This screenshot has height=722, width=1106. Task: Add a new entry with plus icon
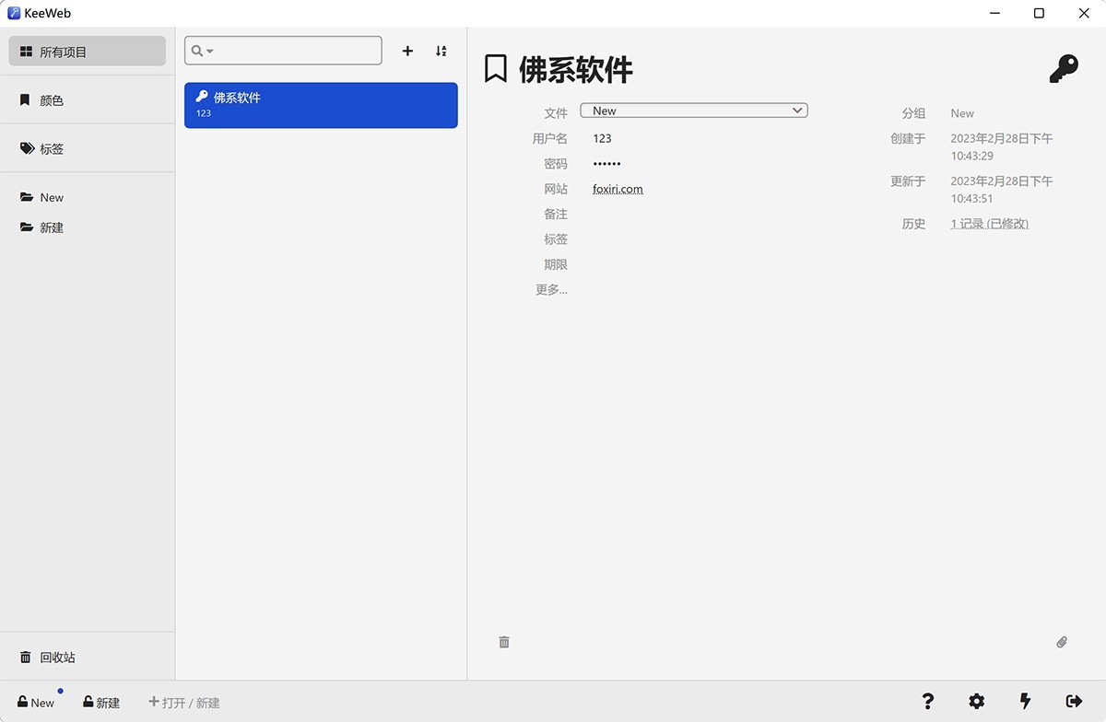[407, 51]
